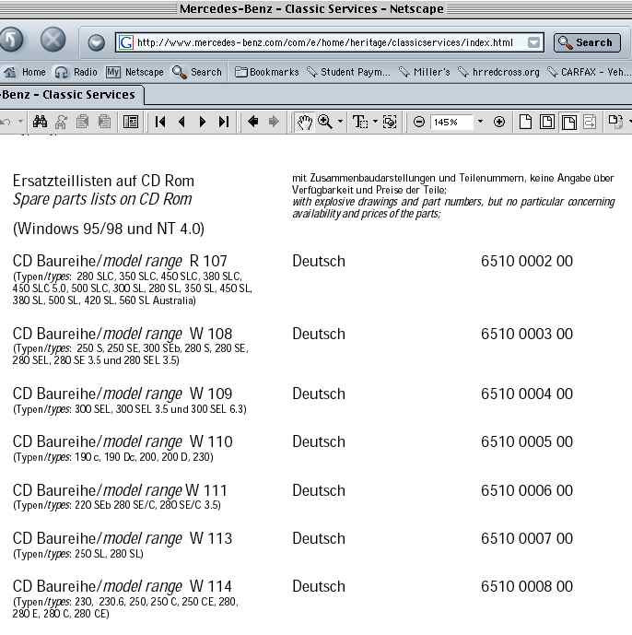Click part number 6510 0005 00
This screenshot has width=632, height=635.
click(527, 441)
